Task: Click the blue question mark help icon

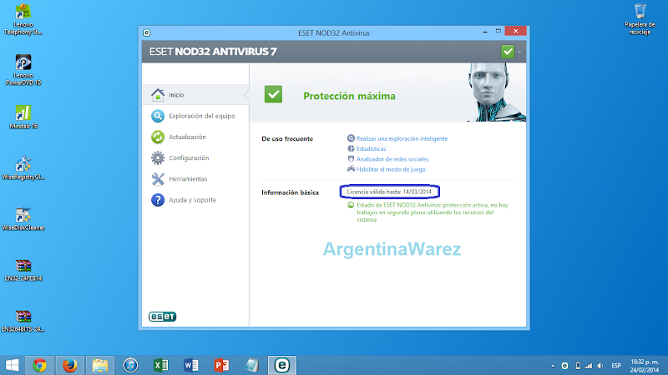Action: click(158, 200)
